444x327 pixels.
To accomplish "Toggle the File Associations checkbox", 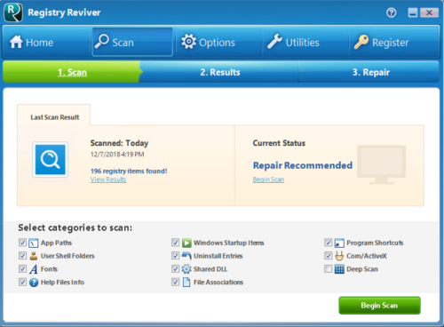I will 175,282.
